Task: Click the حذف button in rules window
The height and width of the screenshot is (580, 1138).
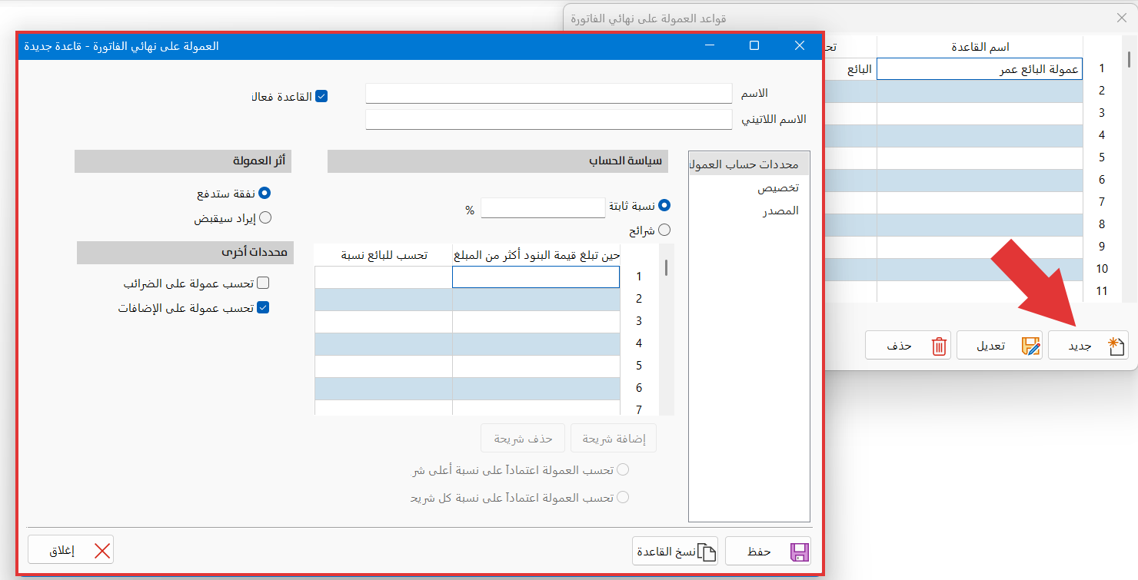Action: click(x=908, y=345)
